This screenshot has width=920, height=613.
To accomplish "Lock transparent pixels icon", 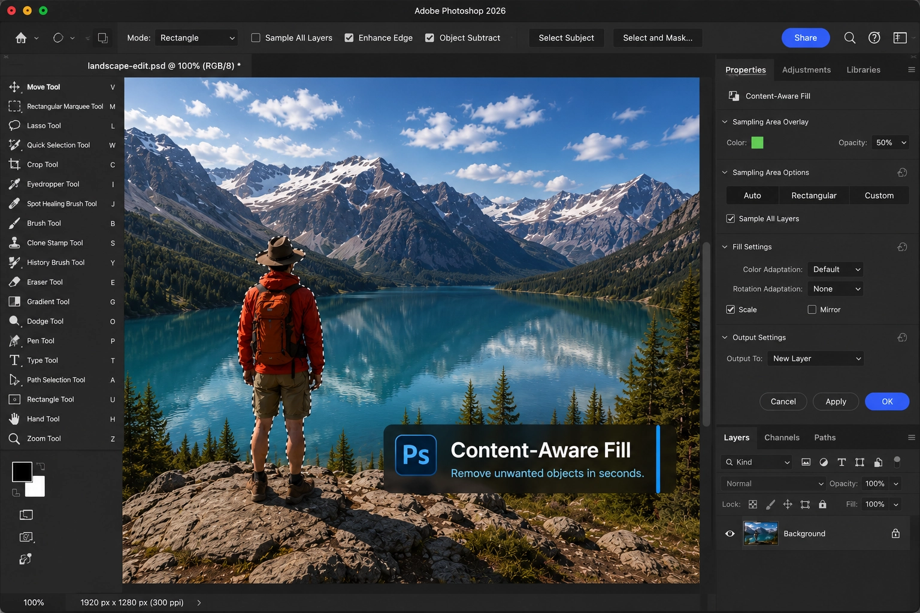I will tap(753, 505).
